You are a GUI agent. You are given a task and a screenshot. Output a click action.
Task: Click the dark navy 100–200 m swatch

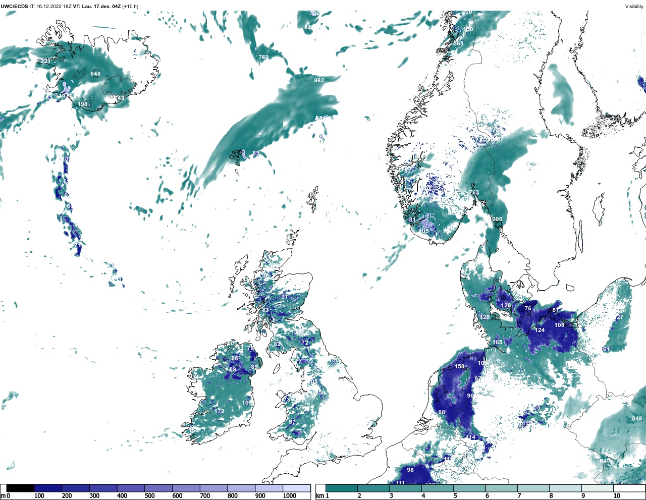pos(48,488)
